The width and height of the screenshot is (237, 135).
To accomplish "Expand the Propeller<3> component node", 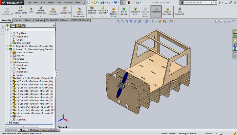I will [x=7, y=46].
